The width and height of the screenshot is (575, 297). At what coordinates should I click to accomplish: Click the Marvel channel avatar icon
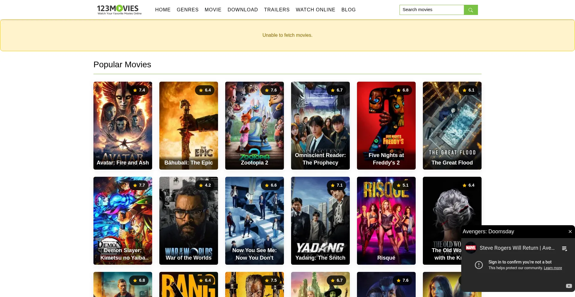point(470,248)
